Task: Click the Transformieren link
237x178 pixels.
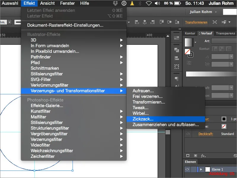Action: click(x=196, y=23)
